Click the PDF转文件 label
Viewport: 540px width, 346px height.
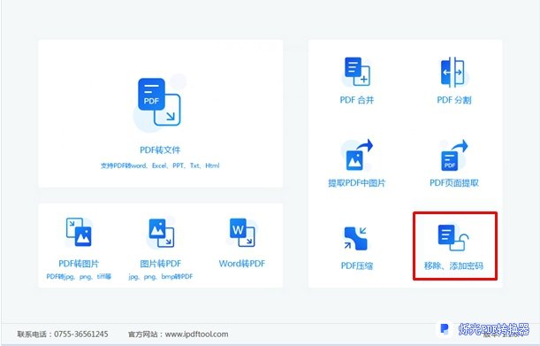160,150
